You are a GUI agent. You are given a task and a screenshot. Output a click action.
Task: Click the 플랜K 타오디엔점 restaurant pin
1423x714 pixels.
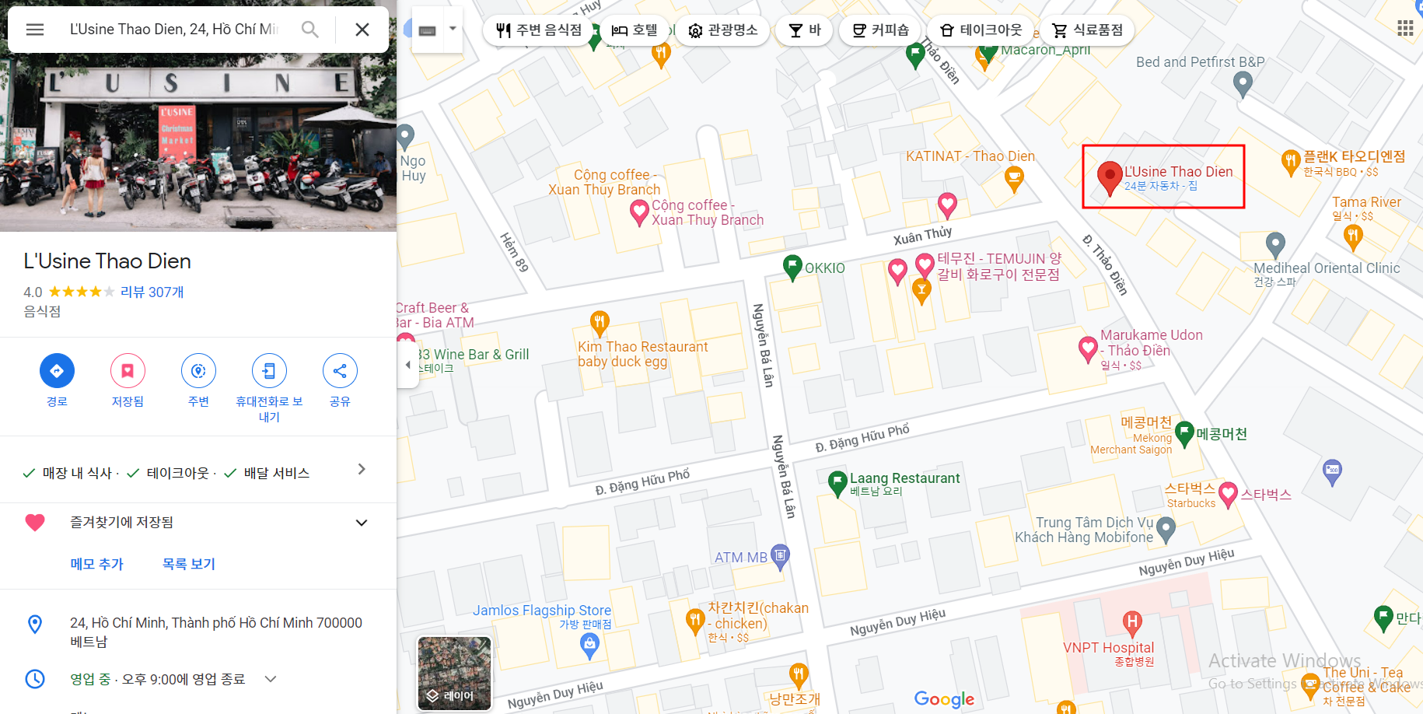point(1291,163)
